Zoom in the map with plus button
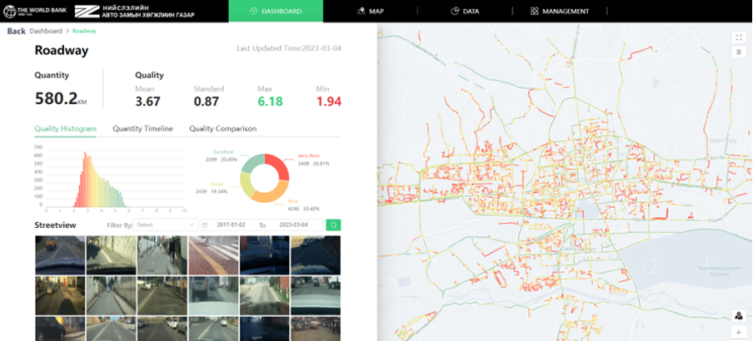 tap(738, 332)
